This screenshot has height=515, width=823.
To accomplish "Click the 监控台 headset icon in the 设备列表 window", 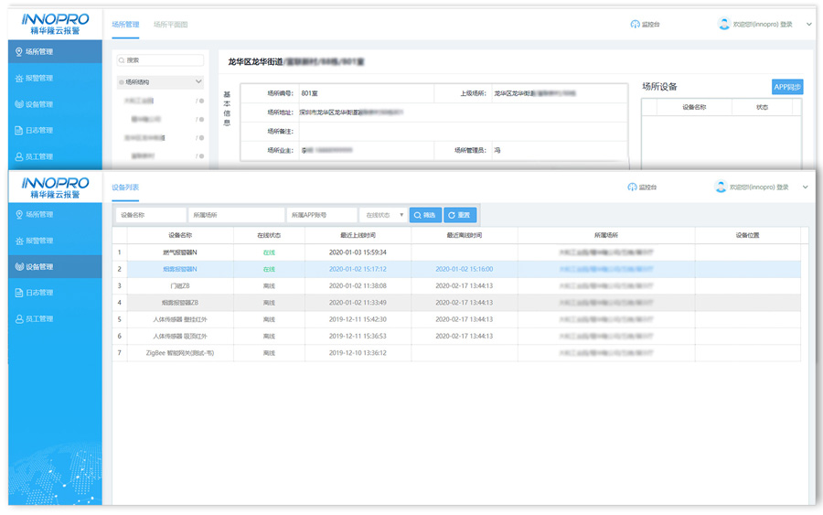I will pos(633,188).
